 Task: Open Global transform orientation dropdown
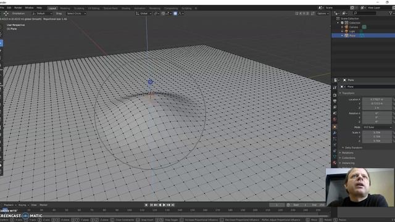click(x=144, y=14)
